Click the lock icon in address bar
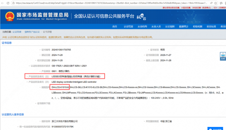Screen dimensions: 226x130 (x=14, y=3)
